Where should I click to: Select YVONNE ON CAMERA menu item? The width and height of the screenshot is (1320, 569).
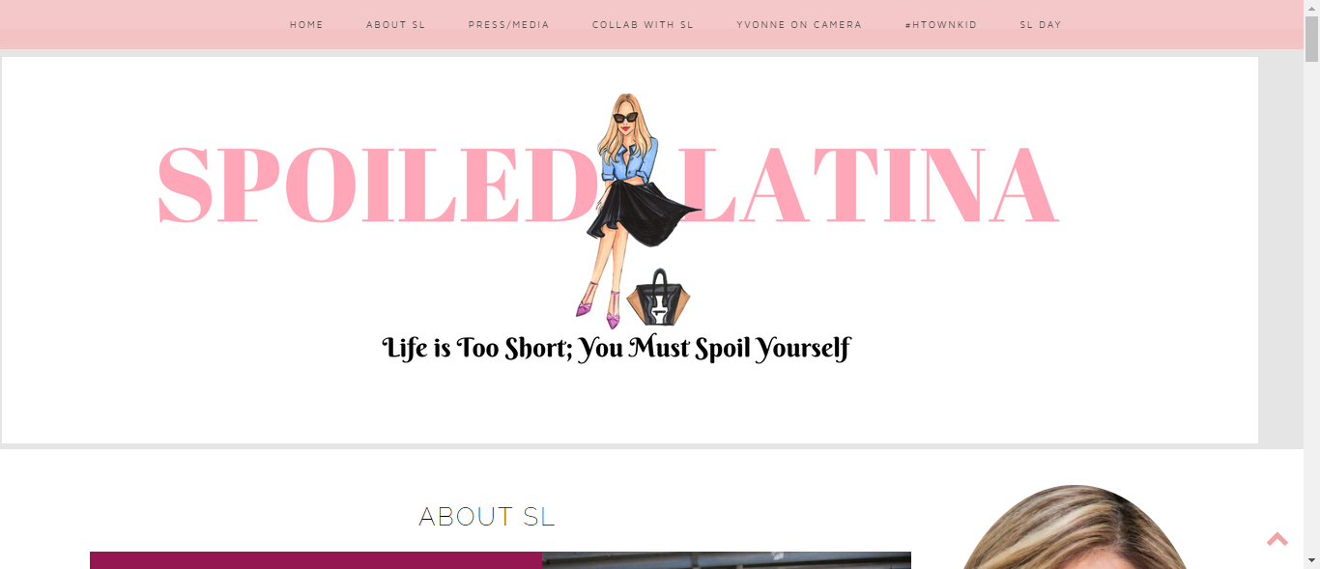[799, 25]
